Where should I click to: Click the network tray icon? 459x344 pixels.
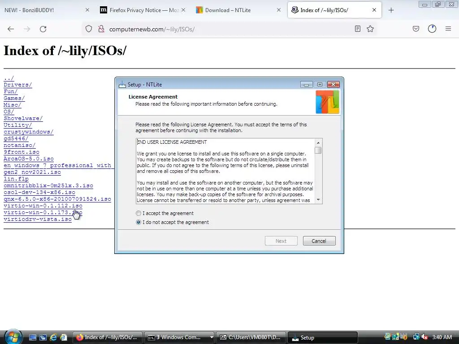(416, 337)
